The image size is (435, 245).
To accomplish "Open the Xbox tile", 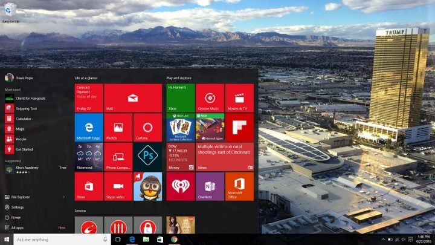I will [180, 98].
